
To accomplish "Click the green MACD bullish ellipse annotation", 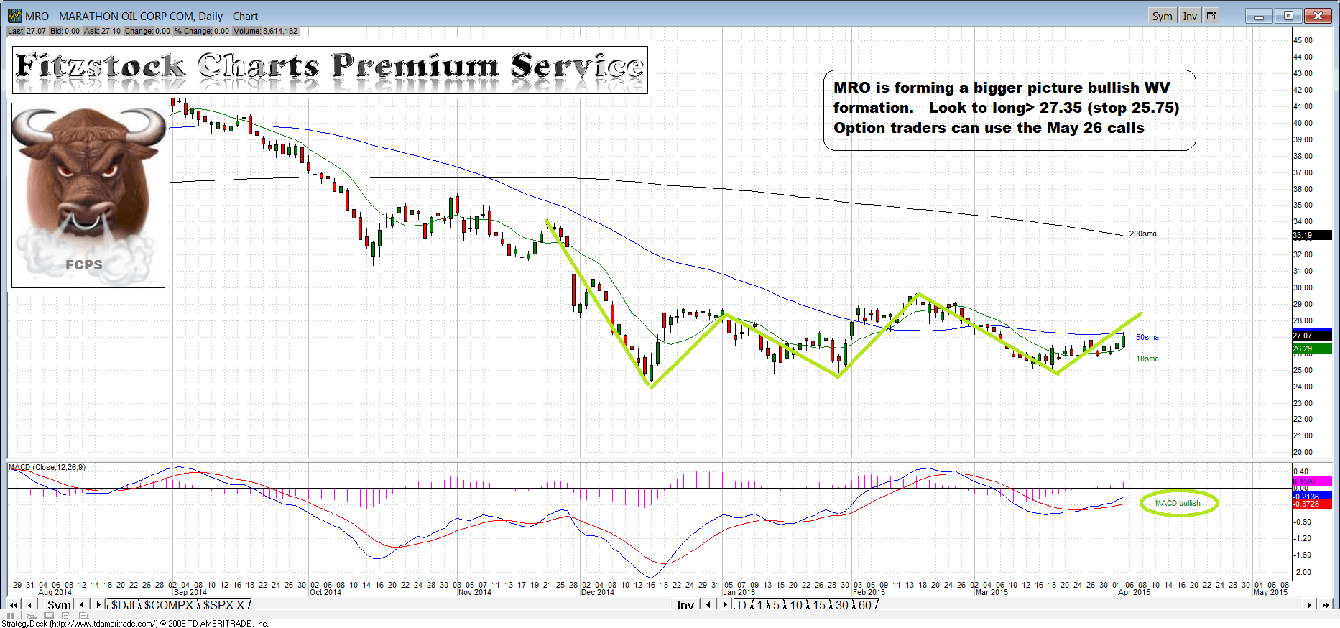I will (1178, 503).
